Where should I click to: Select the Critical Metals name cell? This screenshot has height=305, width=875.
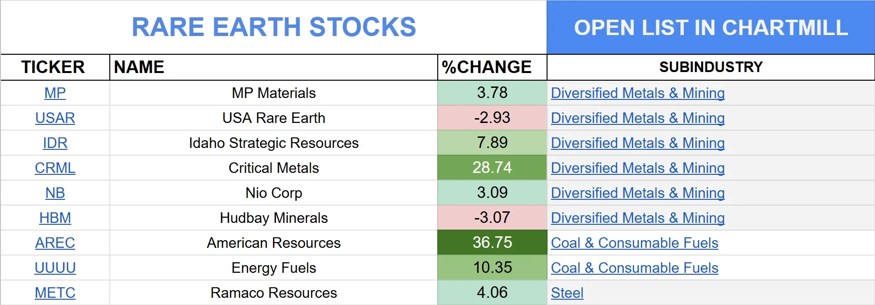pyautogui.click(x=274, y=168)
